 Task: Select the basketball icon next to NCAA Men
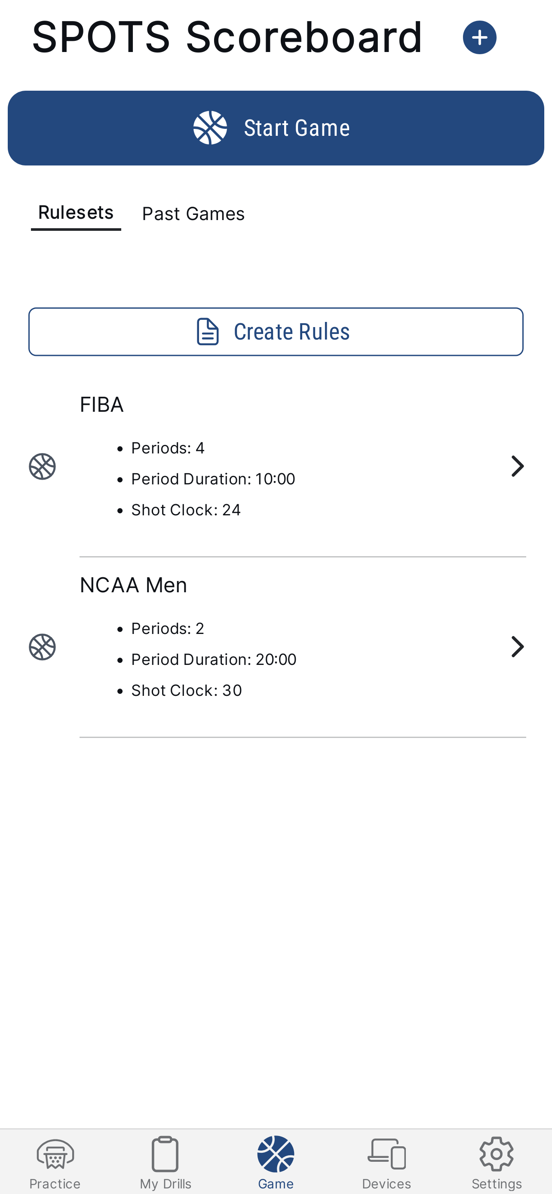pyautogui.click(x=42, y=647)
